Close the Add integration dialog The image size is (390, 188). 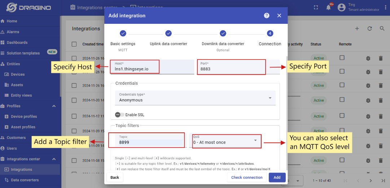pos(279,16)
